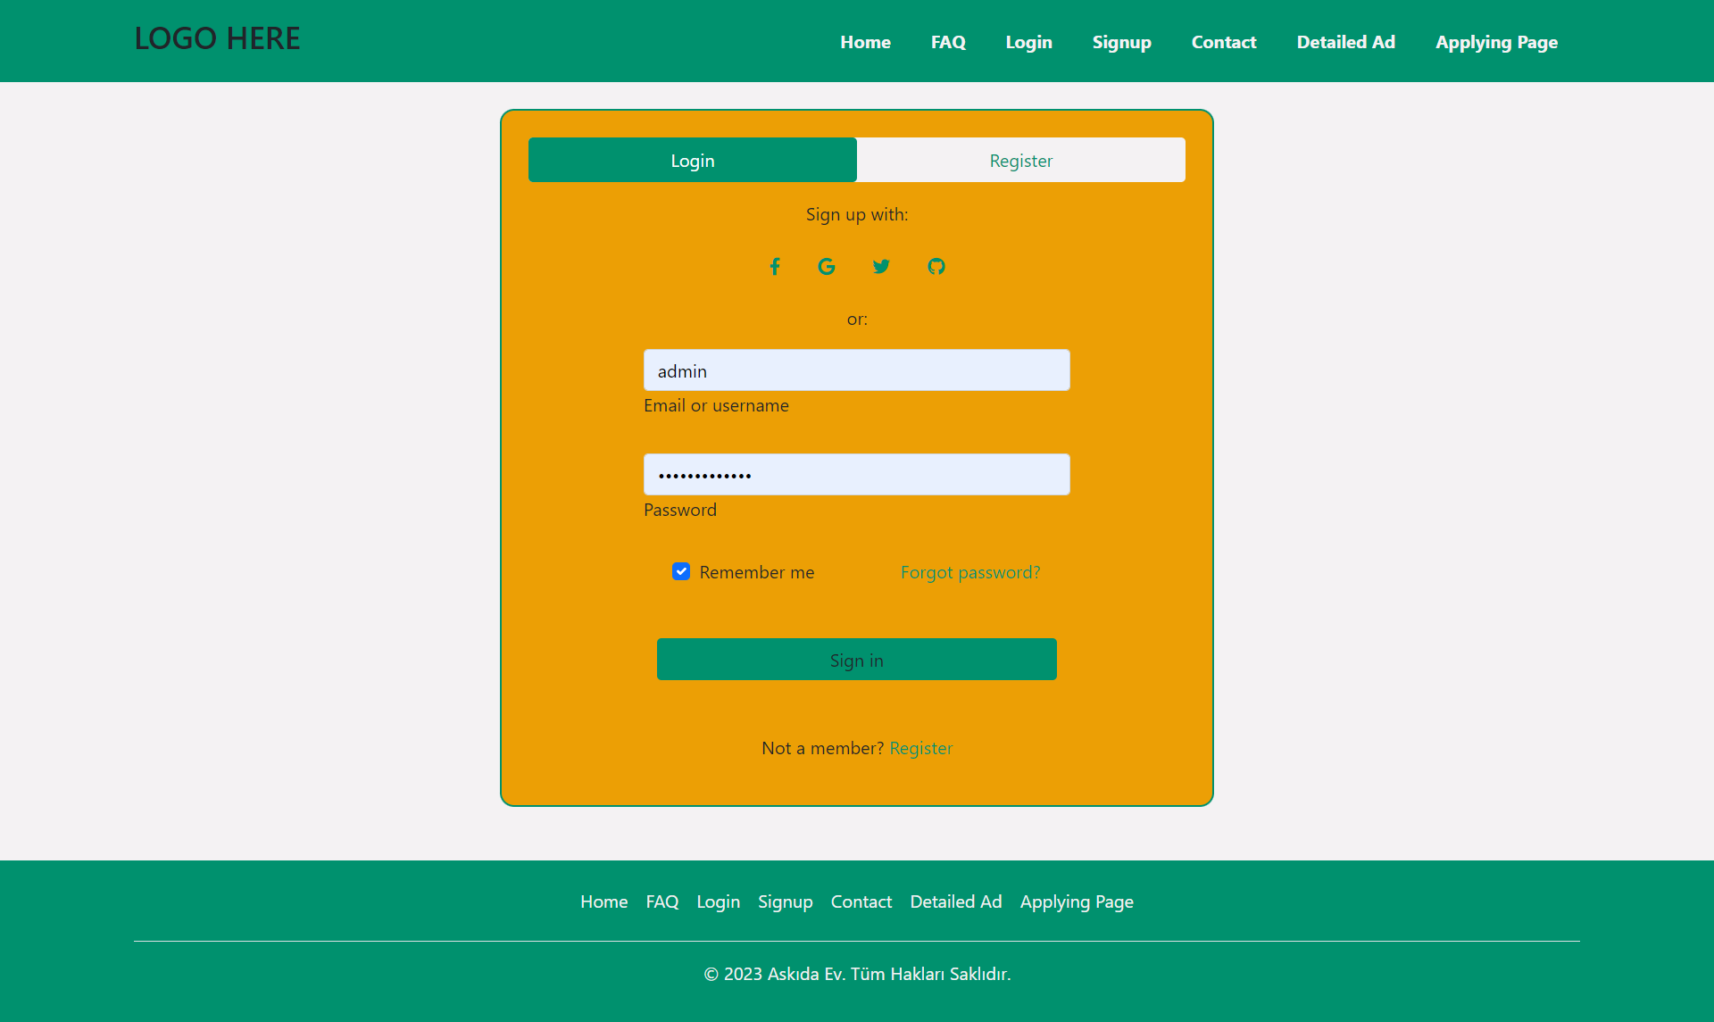Sign up with GitHub
1714x1022 pixels.
(x=936, y=266)
